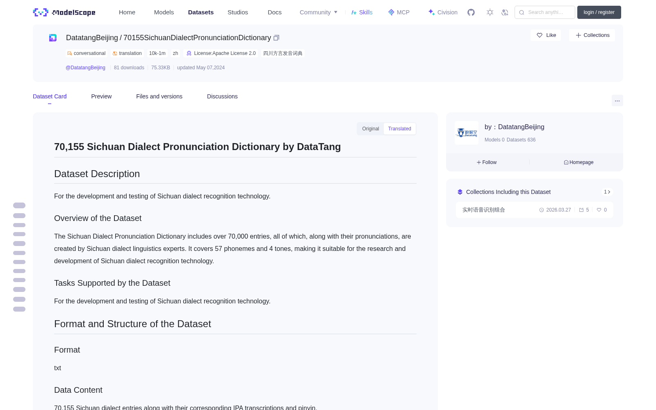Click the folder count icon on 实时语音识别组合

[584, 210]
